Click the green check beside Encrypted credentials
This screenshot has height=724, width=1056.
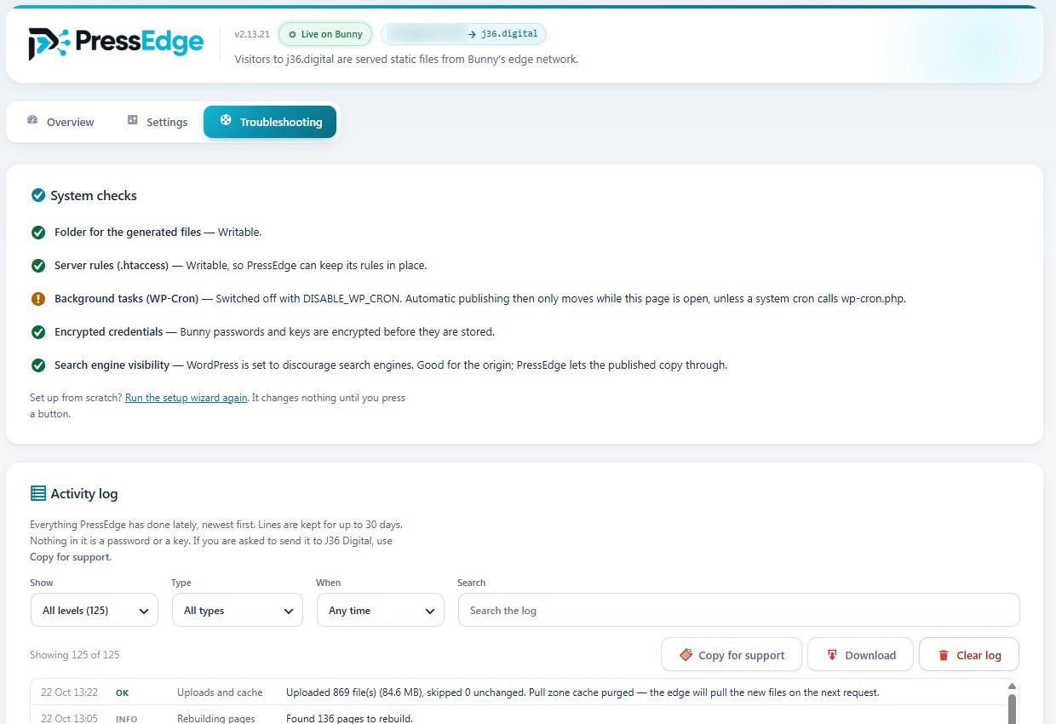coord(37,331)
